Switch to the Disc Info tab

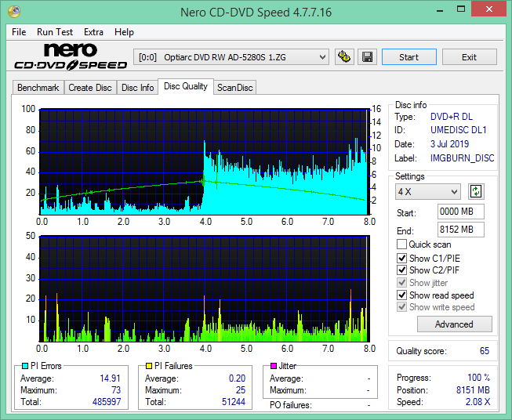coord(137,88)
